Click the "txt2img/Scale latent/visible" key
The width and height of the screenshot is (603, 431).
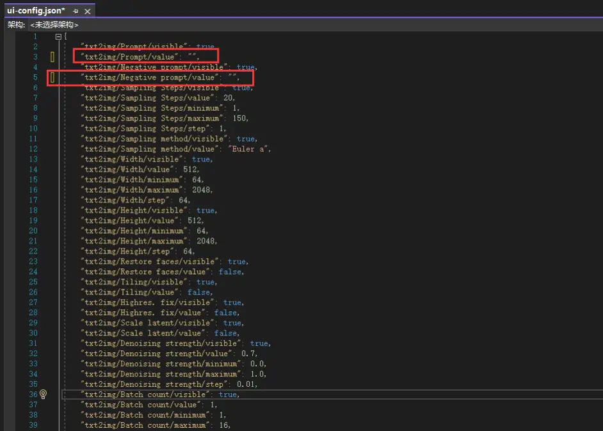pyautogui.click(x=147, y=323)
